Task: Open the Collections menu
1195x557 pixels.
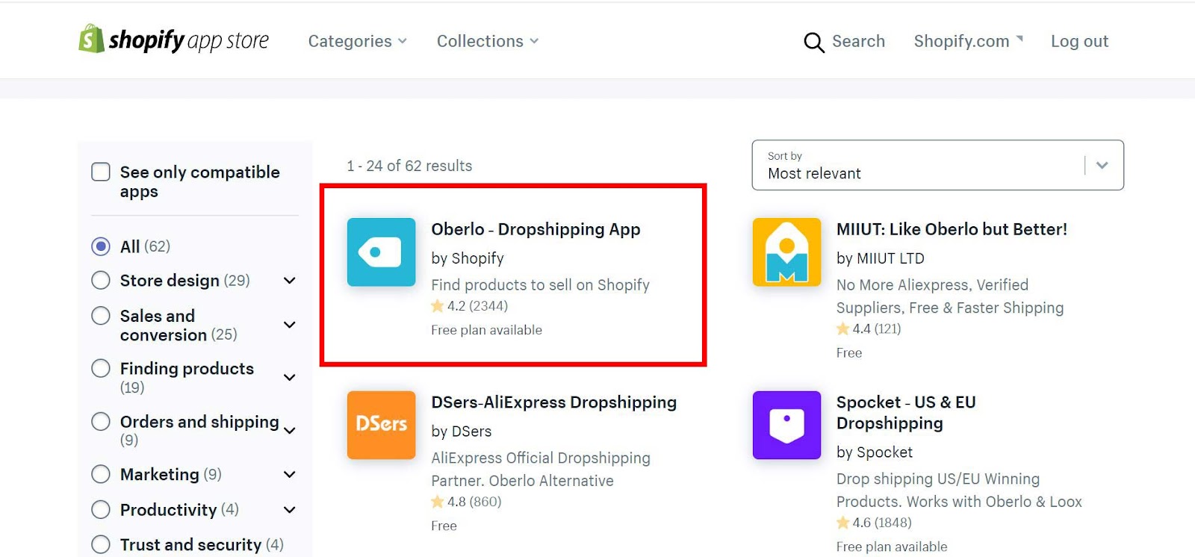Action: [487, 41]
